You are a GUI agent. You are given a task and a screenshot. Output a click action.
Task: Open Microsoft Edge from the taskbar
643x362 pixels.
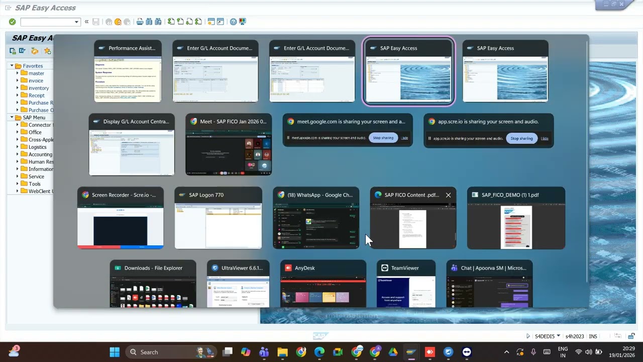pos(319,352)
